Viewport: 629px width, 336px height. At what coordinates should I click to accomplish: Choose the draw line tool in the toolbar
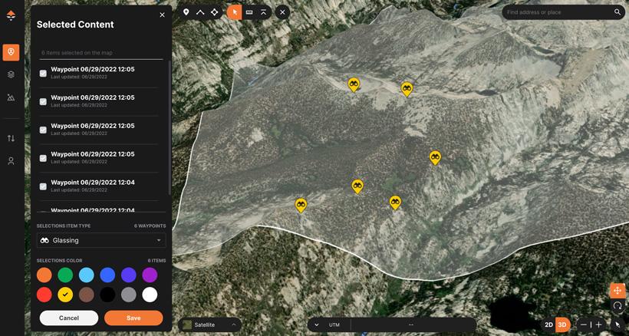point(200,12)
